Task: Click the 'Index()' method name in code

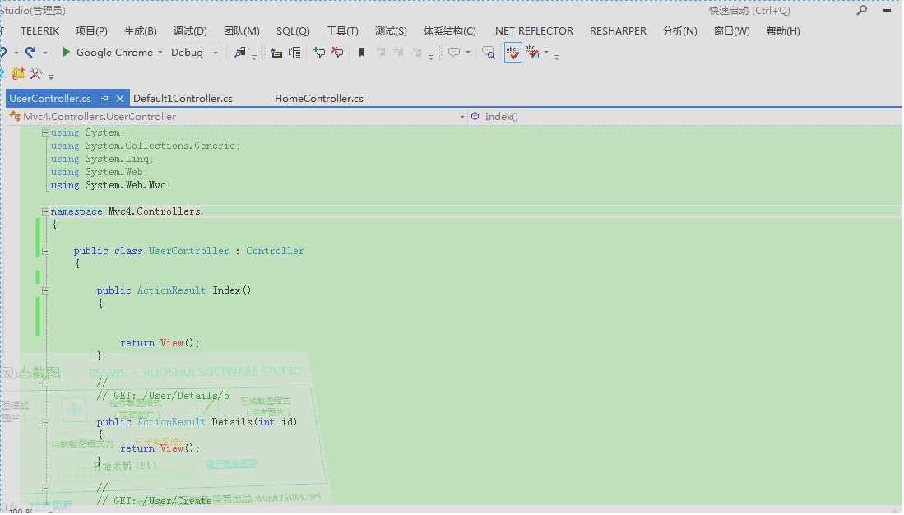Action: coord(232,290)
